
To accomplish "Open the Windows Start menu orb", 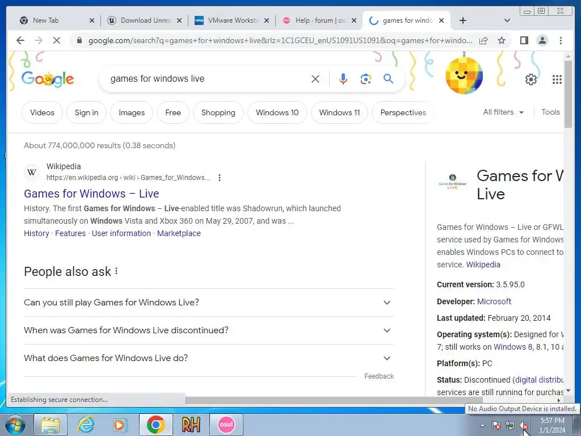I will (15, 425).
